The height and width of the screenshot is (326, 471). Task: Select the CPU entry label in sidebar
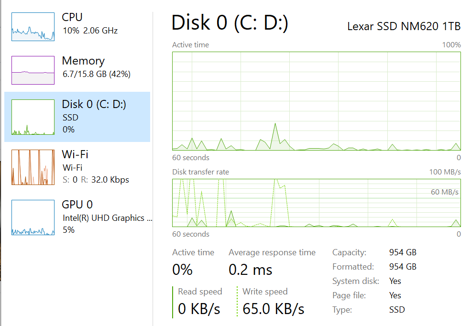coord(72,17)
